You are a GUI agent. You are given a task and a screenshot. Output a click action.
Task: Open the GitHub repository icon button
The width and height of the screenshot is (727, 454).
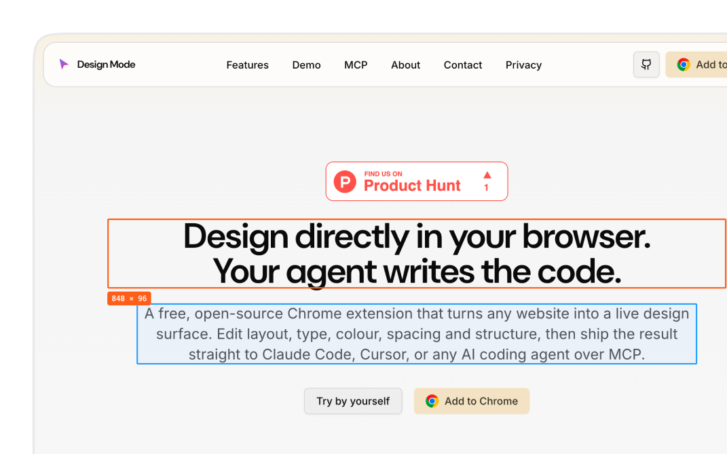[x=646, y=64]
